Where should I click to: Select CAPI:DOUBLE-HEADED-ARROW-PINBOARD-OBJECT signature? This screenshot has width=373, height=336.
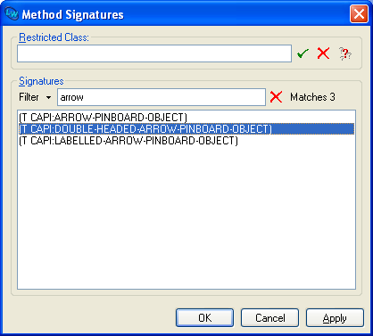click(186, 129)
